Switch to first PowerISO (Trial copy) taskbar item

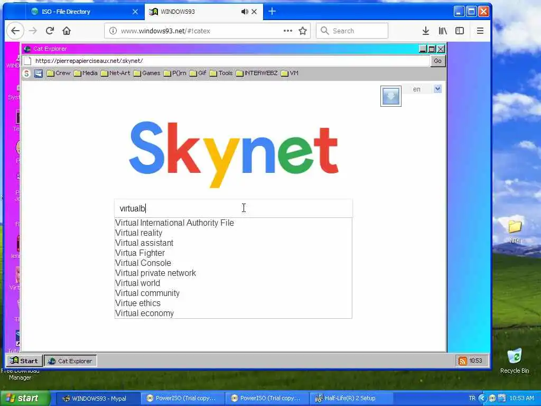click(182, 399)
